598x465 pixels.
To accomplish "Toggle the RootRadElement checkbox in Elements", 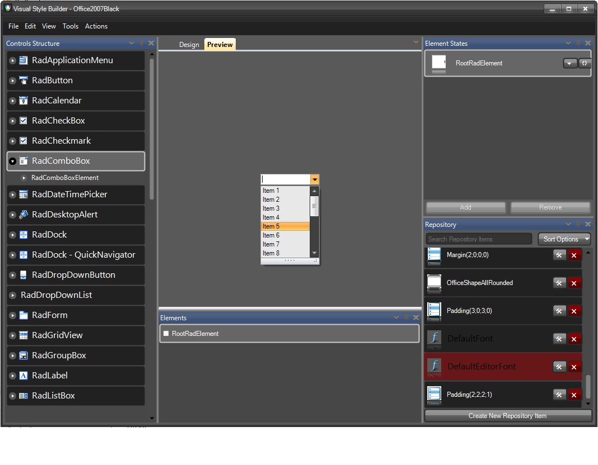I will click(x=166, y=334).
